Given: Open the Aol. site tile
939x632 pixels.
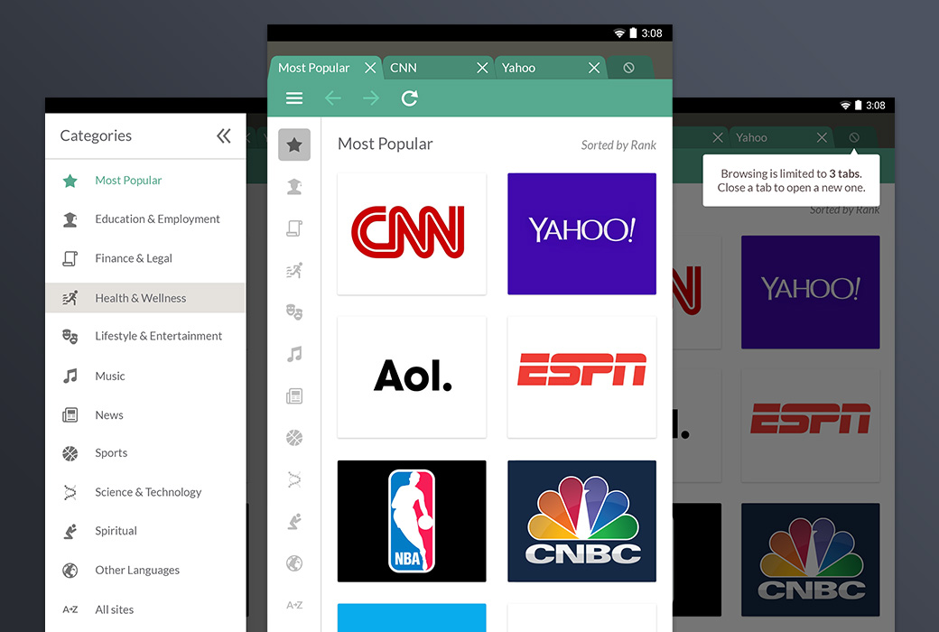Looking at the screenshot, I should [412, 376].
